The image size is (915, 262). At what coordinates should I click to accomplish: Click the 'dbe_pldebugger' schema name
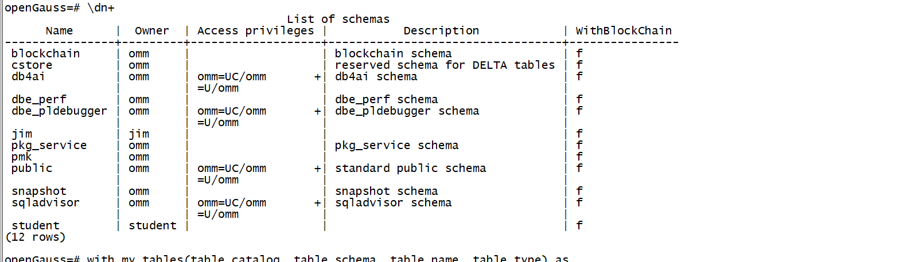coord(59,111)
